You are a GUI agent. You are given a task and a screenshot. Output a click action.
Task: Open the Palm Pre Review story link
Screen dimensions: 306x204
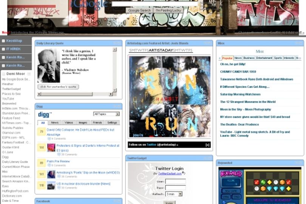coord(58,161)
